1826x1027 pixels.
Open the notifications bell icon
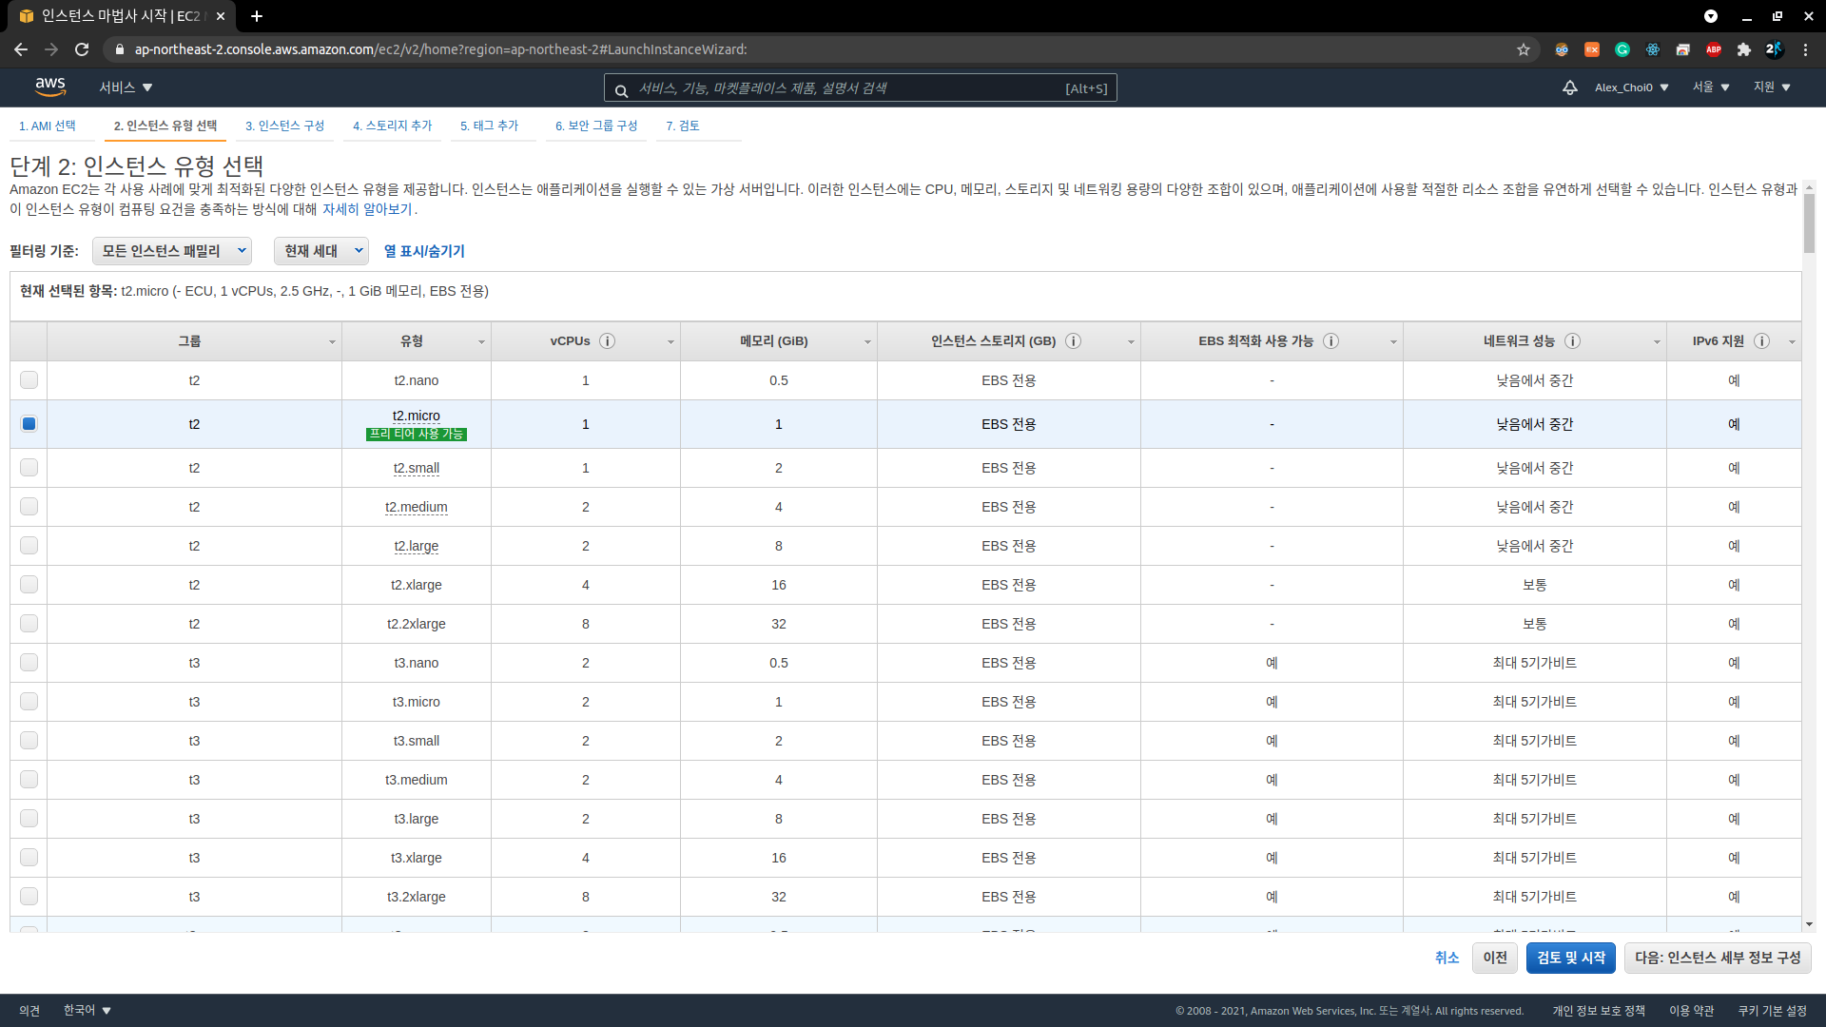coord(1569,87)
